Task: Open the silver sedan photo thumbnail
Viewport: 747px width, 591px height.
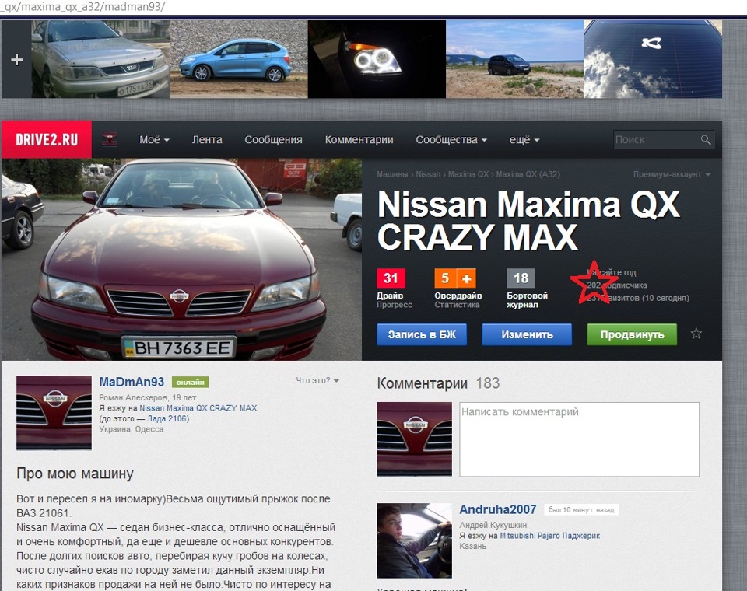Action: (x=100, y=59)
